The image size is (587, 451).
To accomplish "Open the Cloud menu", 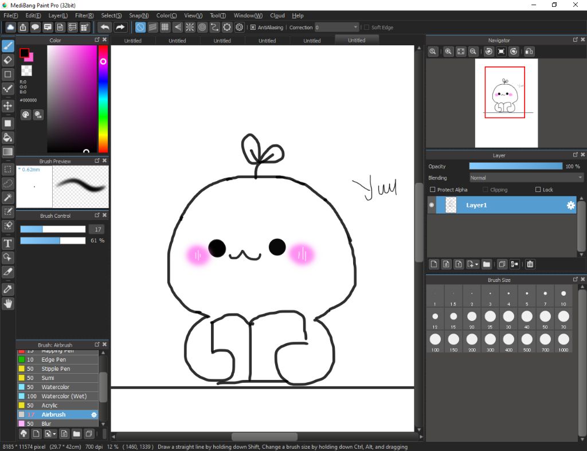I will click(277, 15).
